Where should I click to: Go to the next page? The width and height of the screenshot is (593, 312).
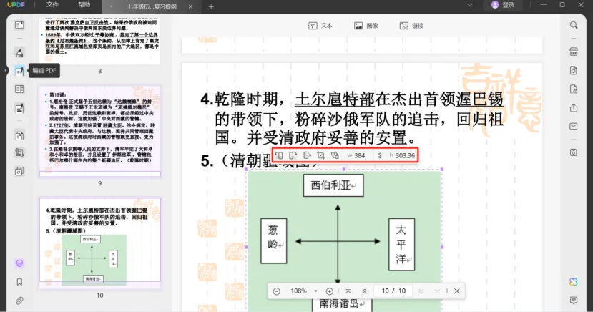click(x=421, y=291)
